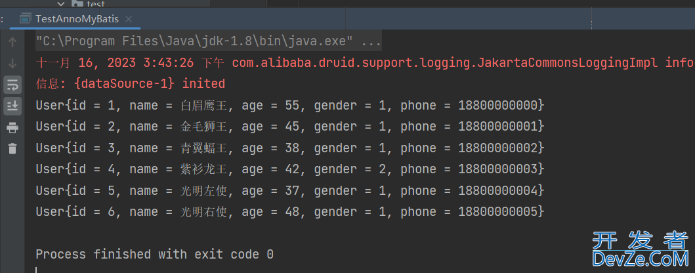695x273 pixels.
Task: Click the Process finished exit code line
Action: pyautogui.click(x=154, y=255)
